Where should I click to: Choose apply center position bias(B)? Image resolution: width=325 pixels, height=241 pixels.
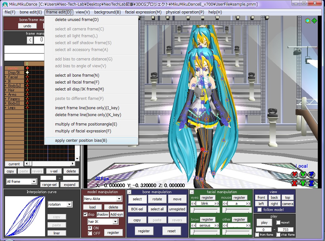point(91,141)
